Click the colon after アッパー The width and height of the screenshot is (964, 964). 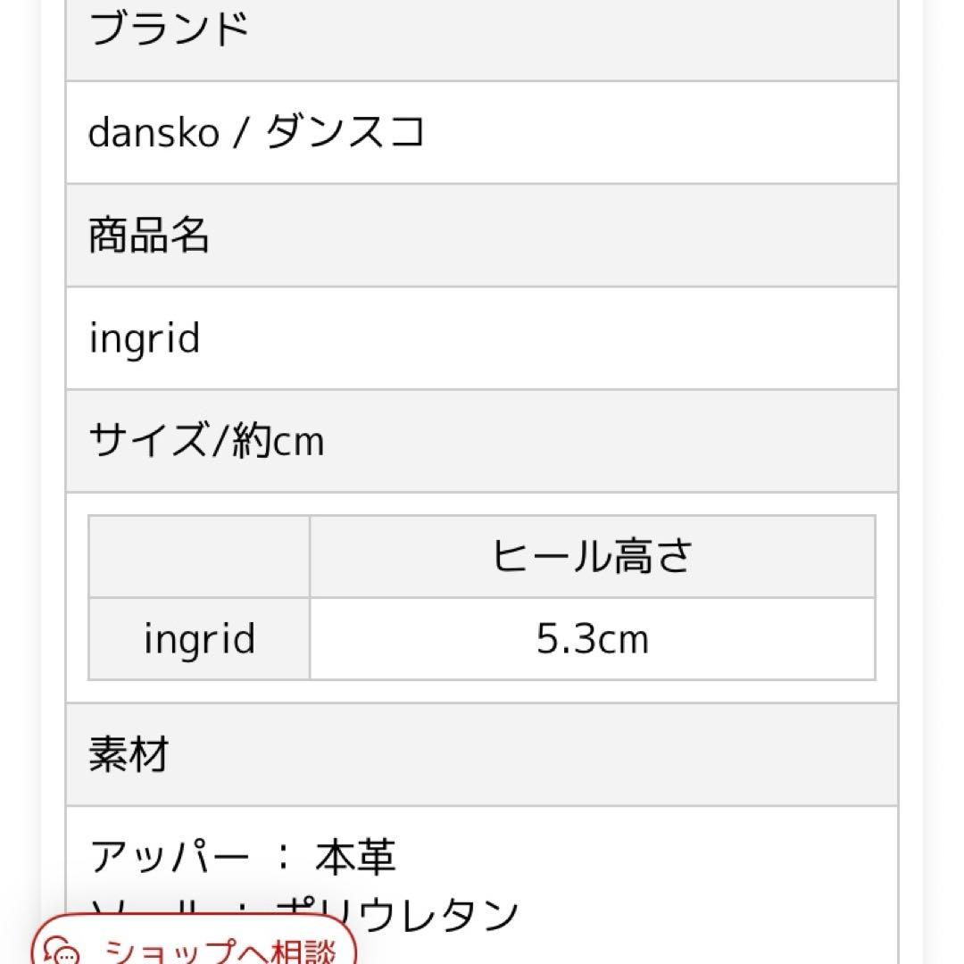pyautogui.click(x=283, y=859)
